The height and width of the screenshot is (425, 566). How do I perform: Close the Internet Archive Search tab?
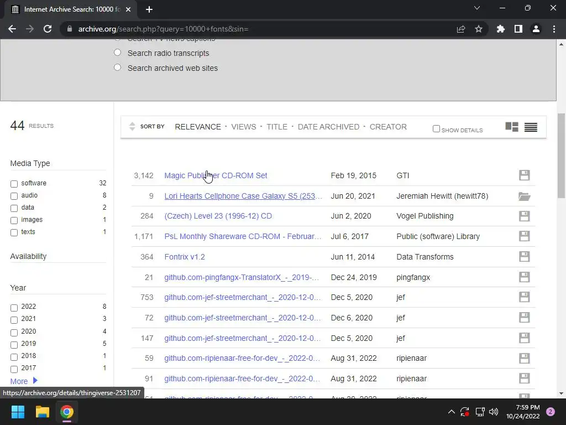pos(128,9)
